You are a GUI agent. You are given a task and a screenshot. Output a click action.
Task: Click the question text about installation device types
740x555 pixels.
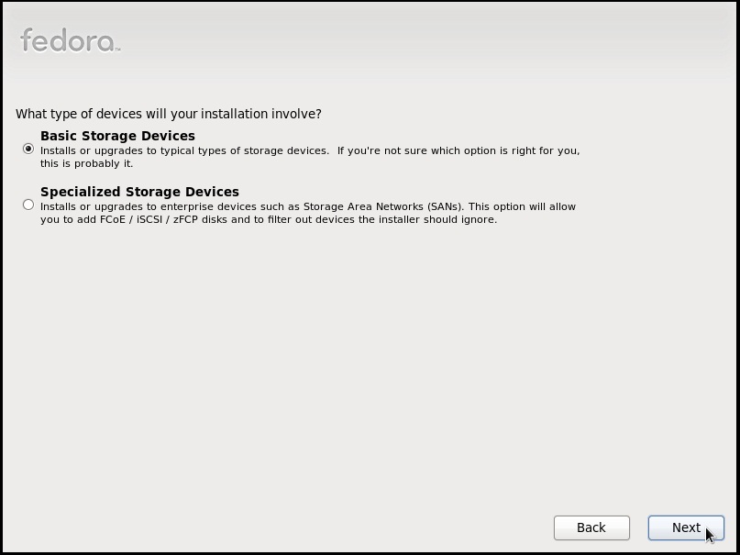point(169,114)
